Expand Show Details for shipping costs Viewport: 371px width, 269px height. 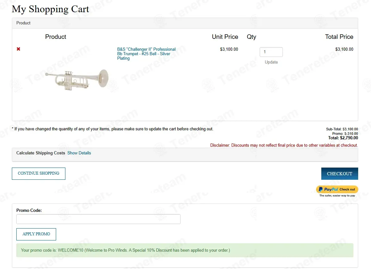pos(79,153)
